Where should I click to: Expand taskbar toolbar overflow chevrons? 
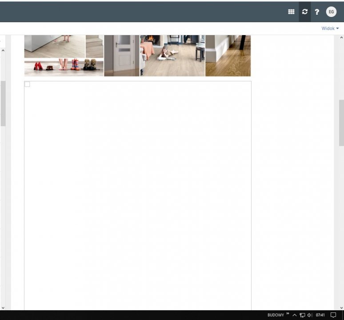point(288,314)
